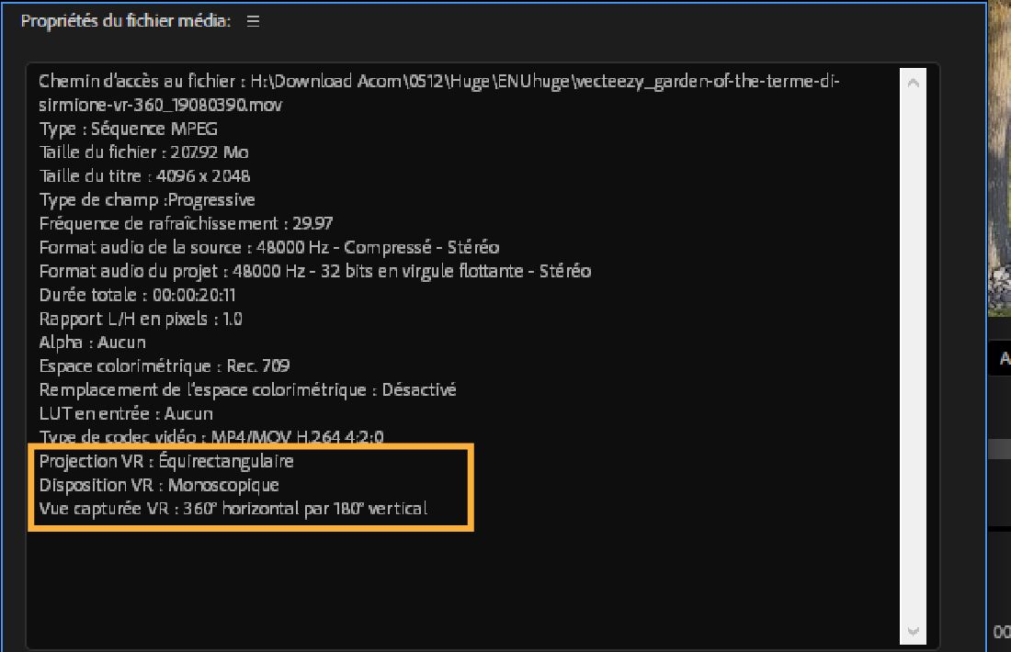
Task: Click the Projection VR : Équirectangulaire line
Action: [166, 461]
